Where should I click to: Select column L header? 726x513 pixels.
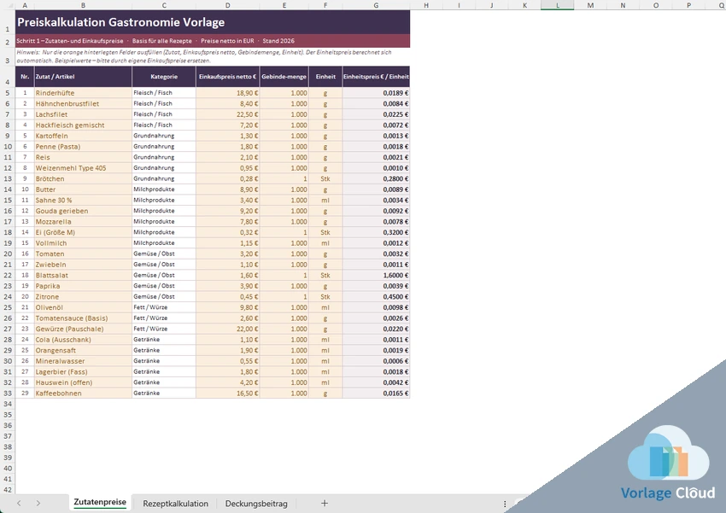click(557, 5)
